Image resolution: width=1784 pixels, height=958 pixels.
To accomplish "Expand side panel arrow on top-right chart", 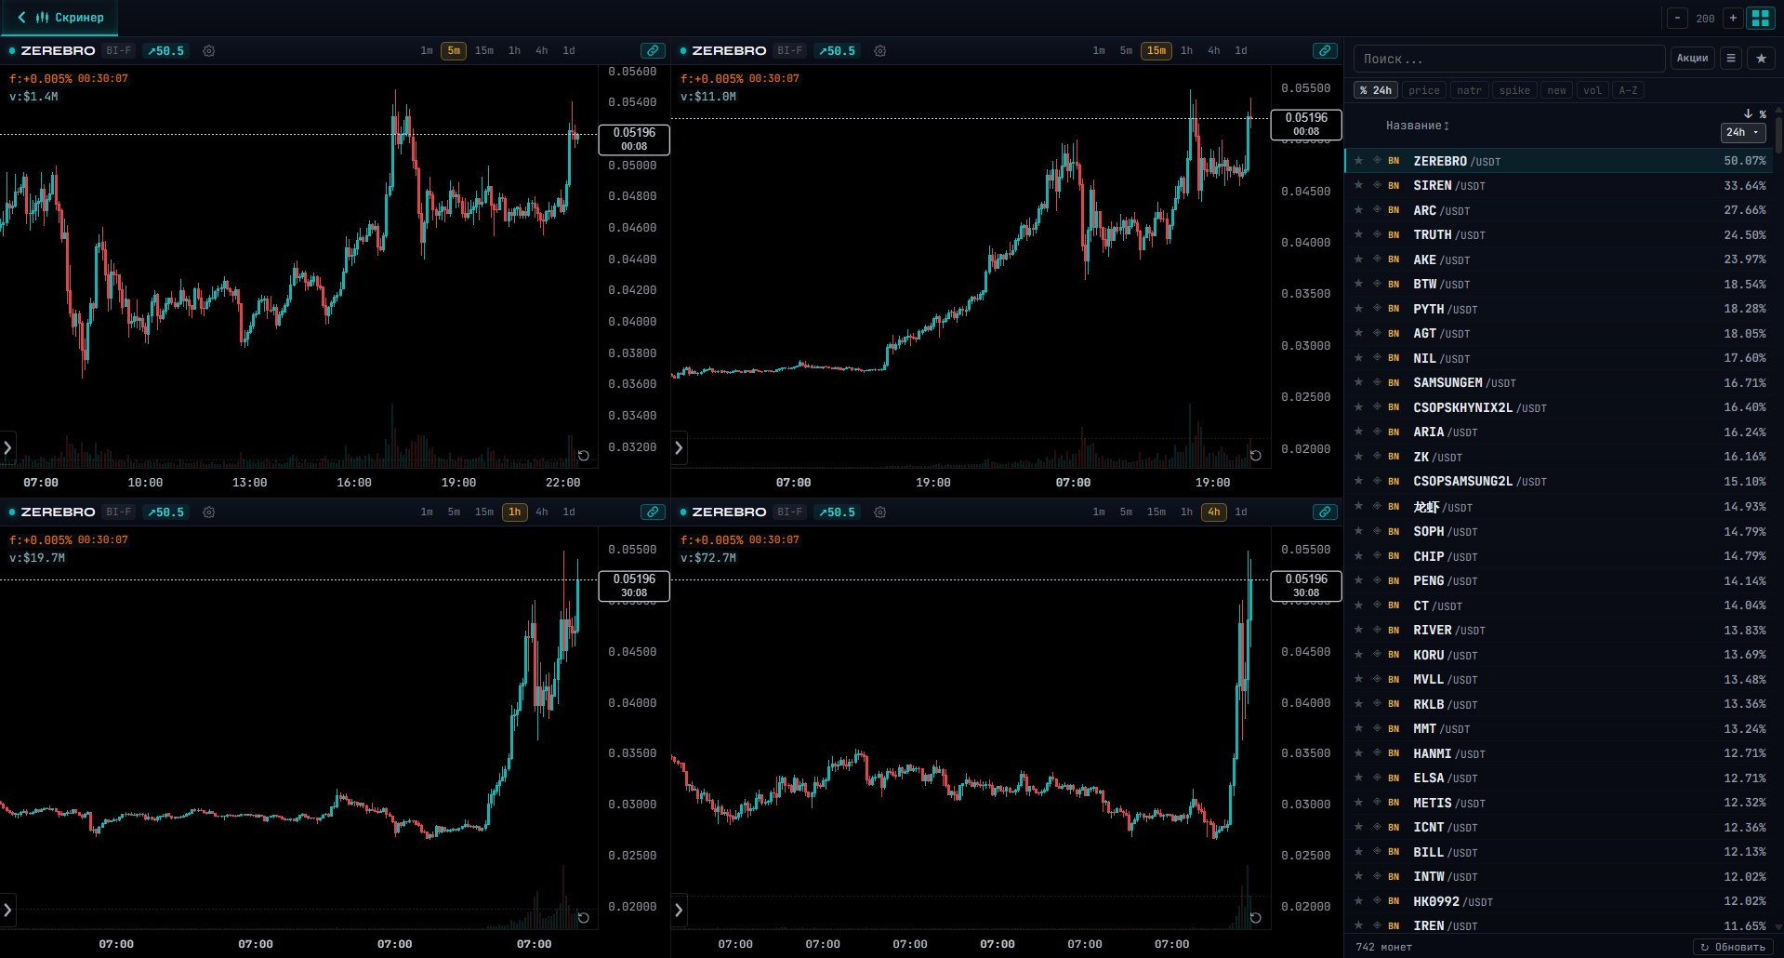I will coord(679,448).
